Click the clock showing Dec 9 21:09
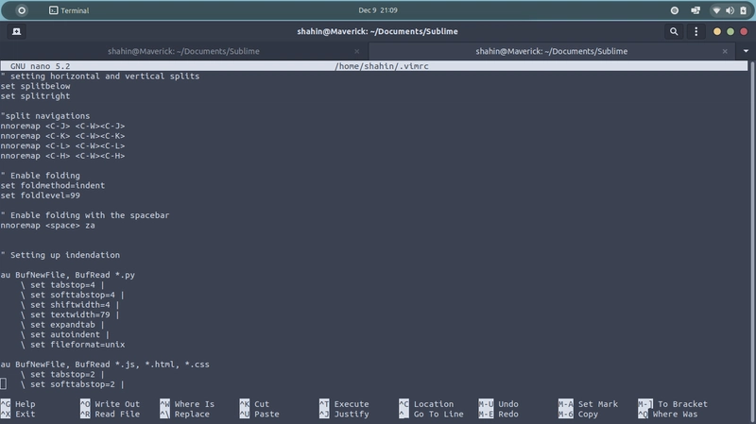This screenshot has height=424, width=756. click(x=378, y=10)
